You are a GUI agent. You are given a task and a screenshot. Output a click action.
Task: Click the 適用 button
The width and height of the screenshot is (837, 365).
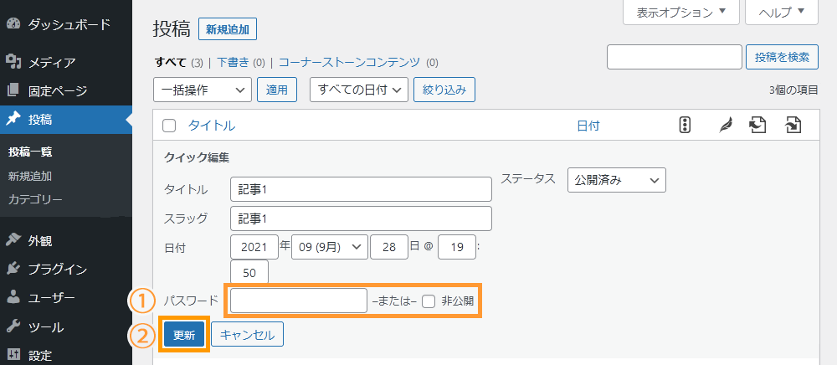(277, 90)
